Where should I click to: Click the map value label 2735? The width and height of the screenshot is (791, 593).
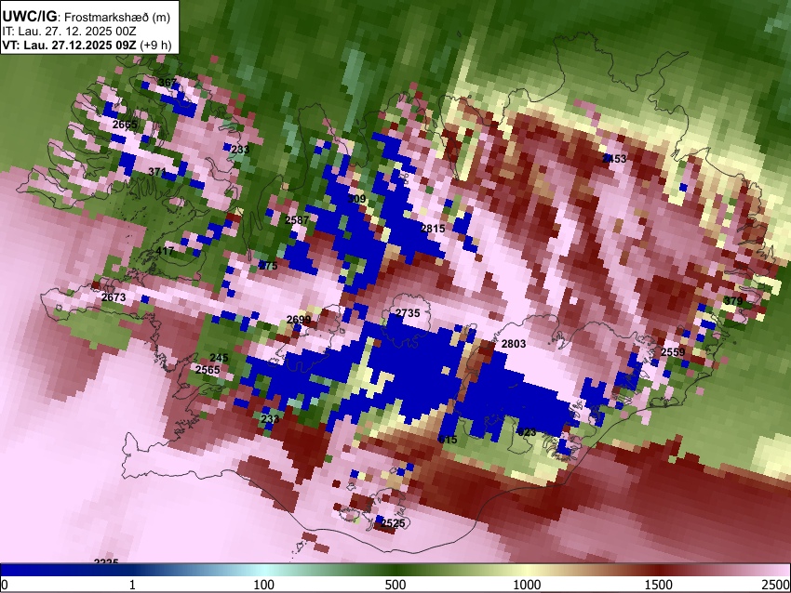407,313
